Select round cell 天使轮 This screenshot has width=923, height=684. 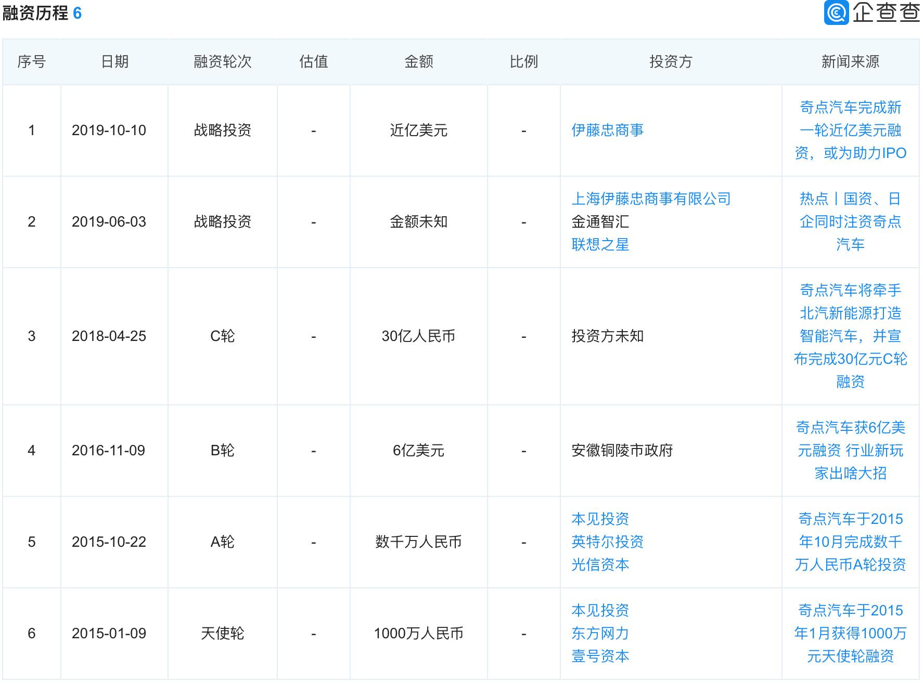click(x=222, y=633)
